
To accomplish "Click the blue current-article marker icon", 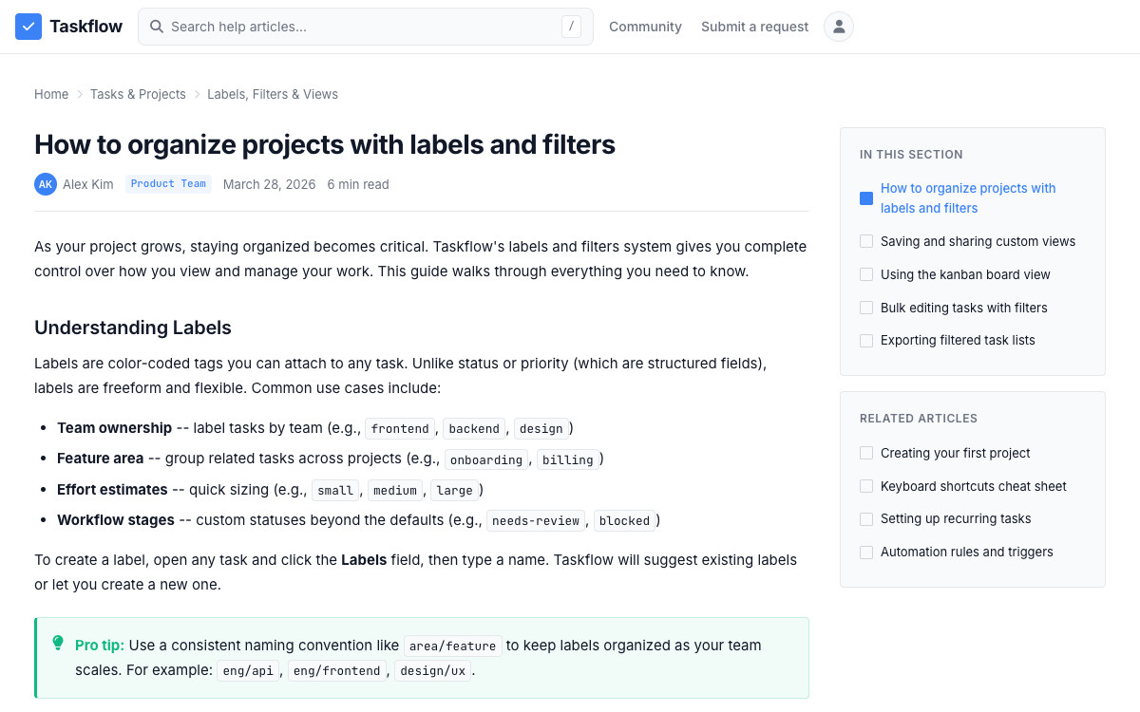I will coord(866,198).
